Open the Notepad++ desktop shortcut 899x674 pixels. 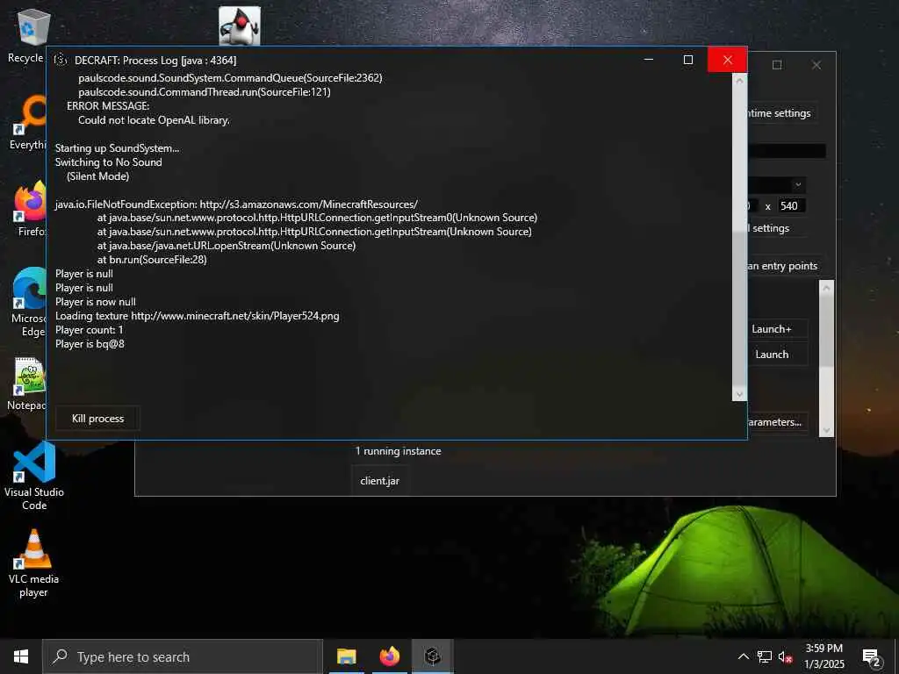pyautogui.click(x=26, y=384)
